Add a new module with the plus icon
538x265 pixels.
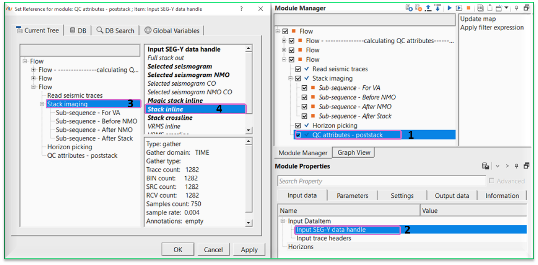coord(408,7)
